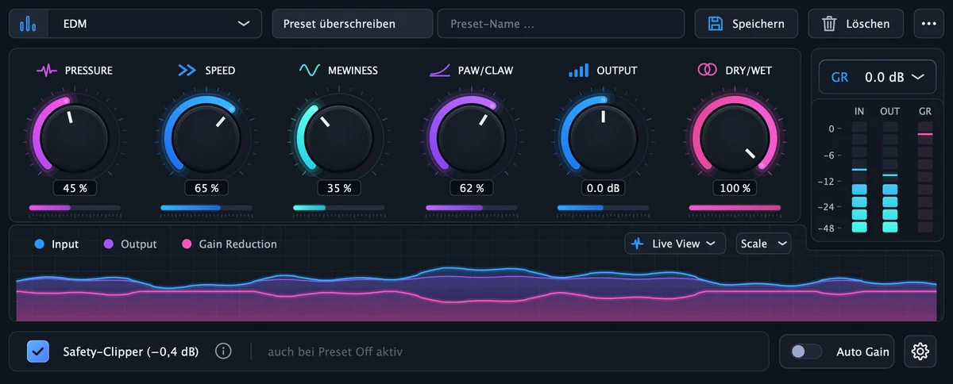This screenshot has height=384, width=953.
Task: Click the teal MEWINESS horizontal slider bar
Action: tap(339, 208)
